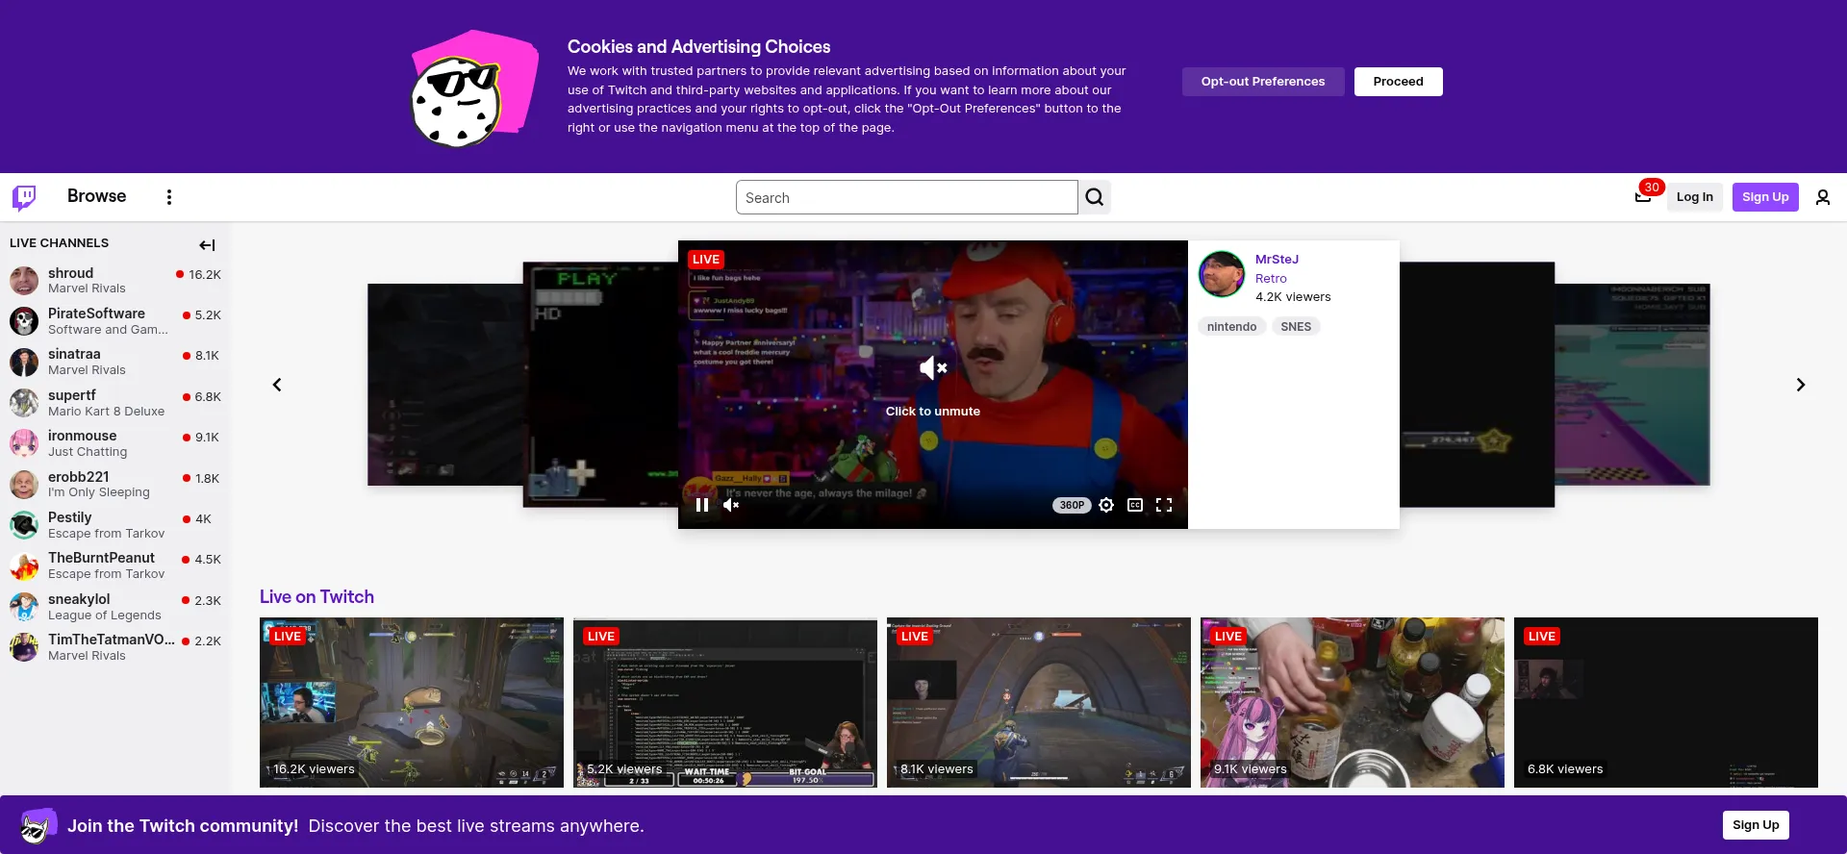Select the nintendo tag
This screenshot has height=854, width=1847.
click(x=1231, y=327)
